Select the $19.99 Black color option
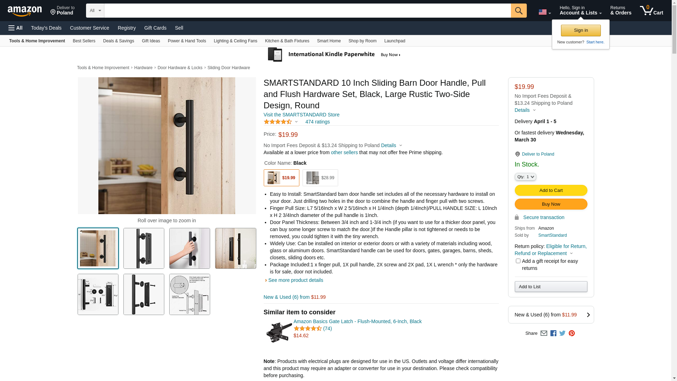 (281, 178)
